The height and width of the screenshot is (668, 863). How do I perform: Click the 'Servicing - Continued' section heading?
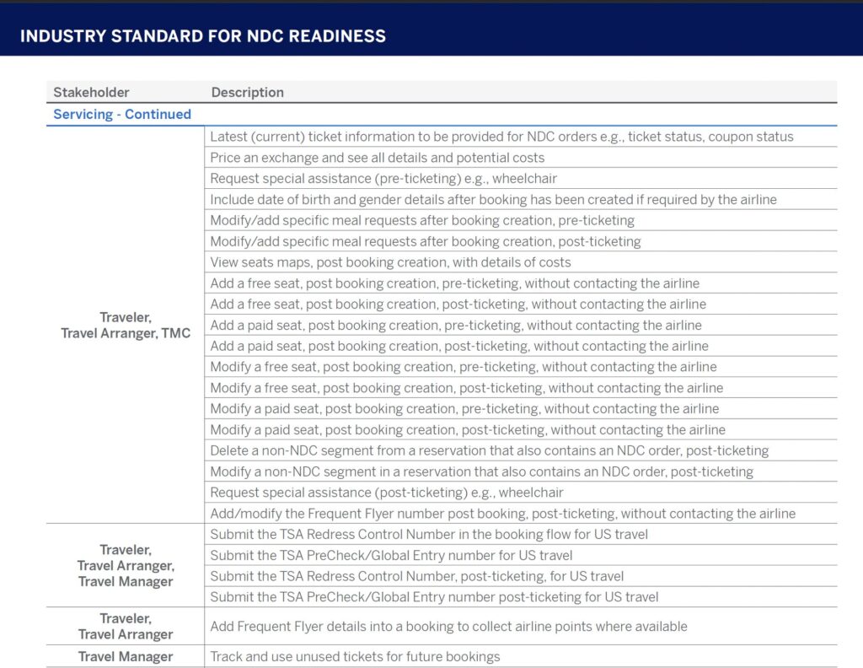[122, 114]
